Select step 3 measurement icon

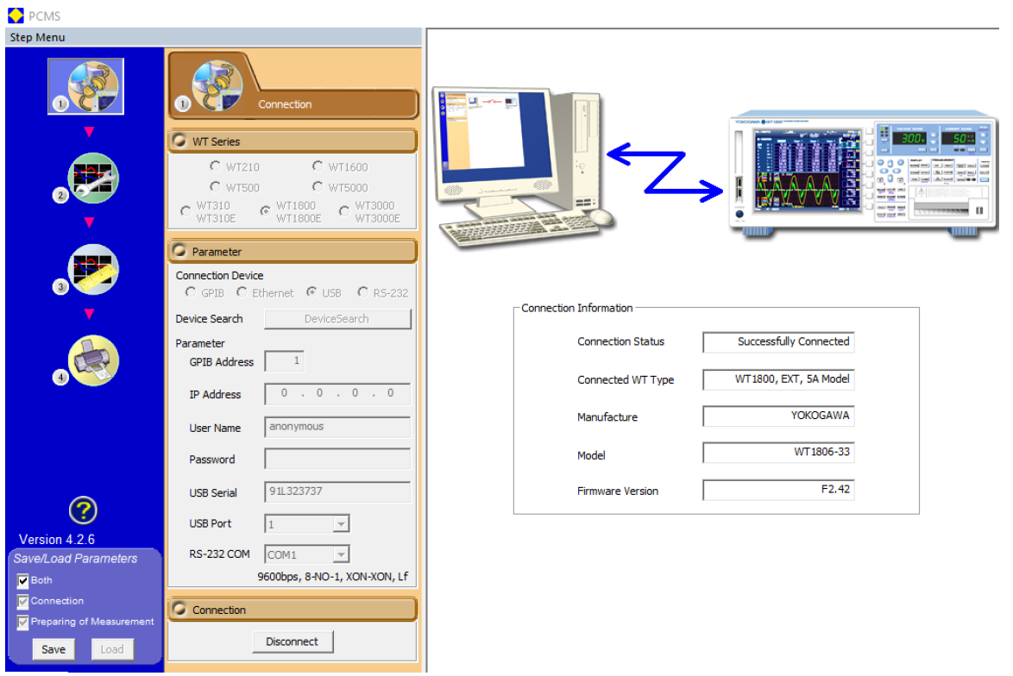pyautogui.click(x=91, y=269)
